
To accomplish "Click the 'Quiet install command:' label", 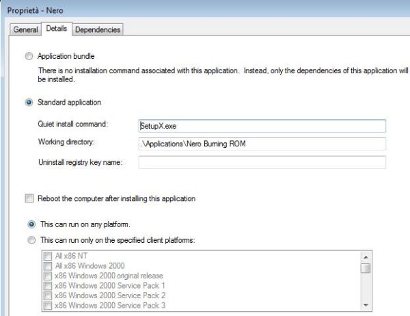I will pyautogui.click(x=72, y=124).
